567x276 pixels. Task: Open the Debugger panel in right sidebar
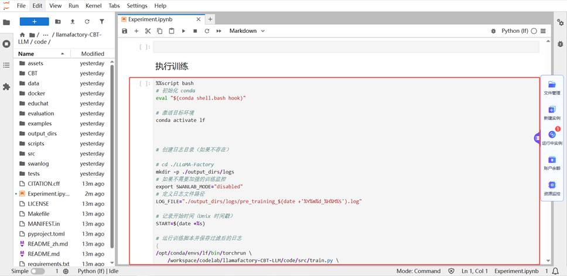tap(561, 44)
